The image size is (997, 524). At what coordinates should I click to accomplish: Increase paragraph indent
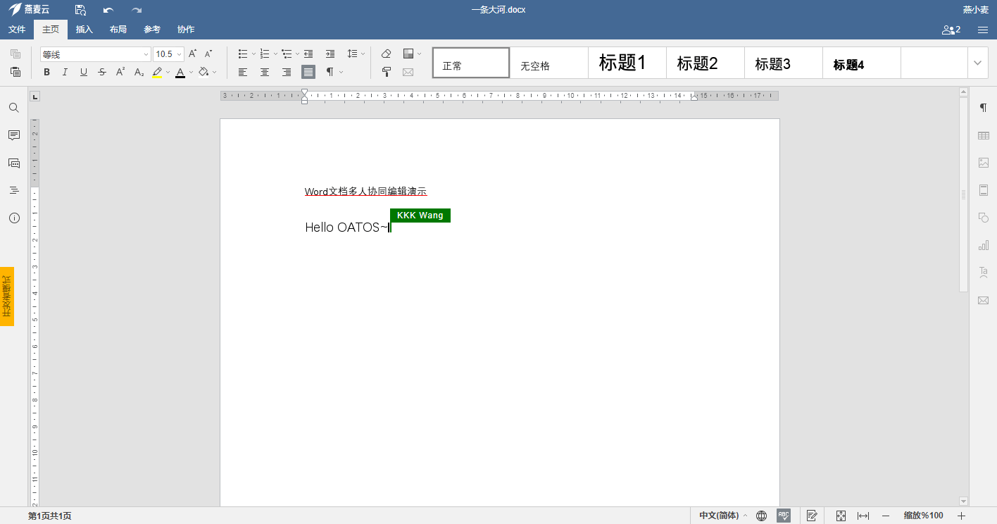(330, 54)
